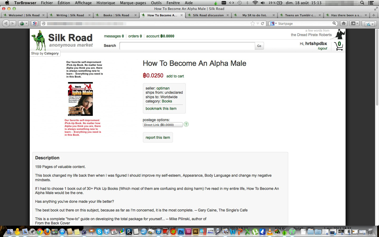379x237 pixels.
Task: Click the NoScript toolbar icon
Action: pyautogui.click(x=34, y=23)
